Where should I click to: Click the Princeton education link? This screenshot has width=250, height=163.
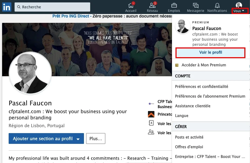click(x=165, y=114)
